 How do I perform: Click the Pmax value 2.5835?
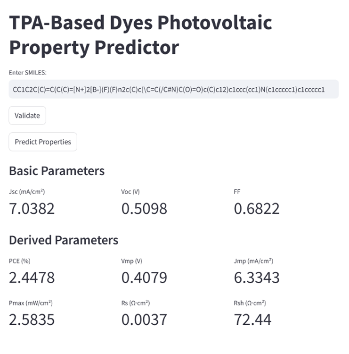pyautogui.click(x=32, y=320)
